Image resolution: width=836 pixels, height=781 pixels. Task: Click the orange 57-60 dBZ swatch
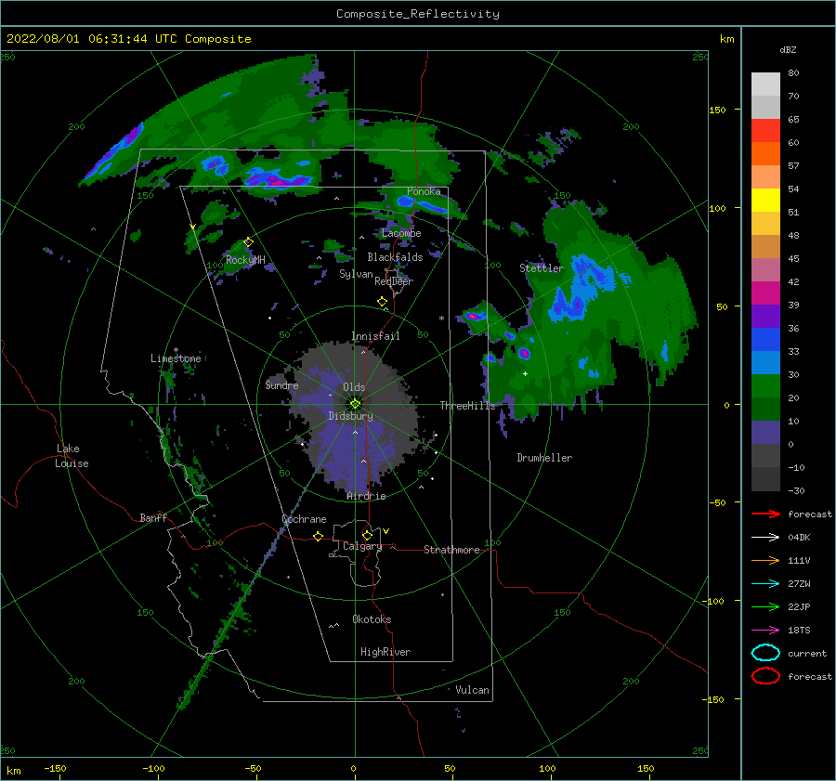pos(765,154)
